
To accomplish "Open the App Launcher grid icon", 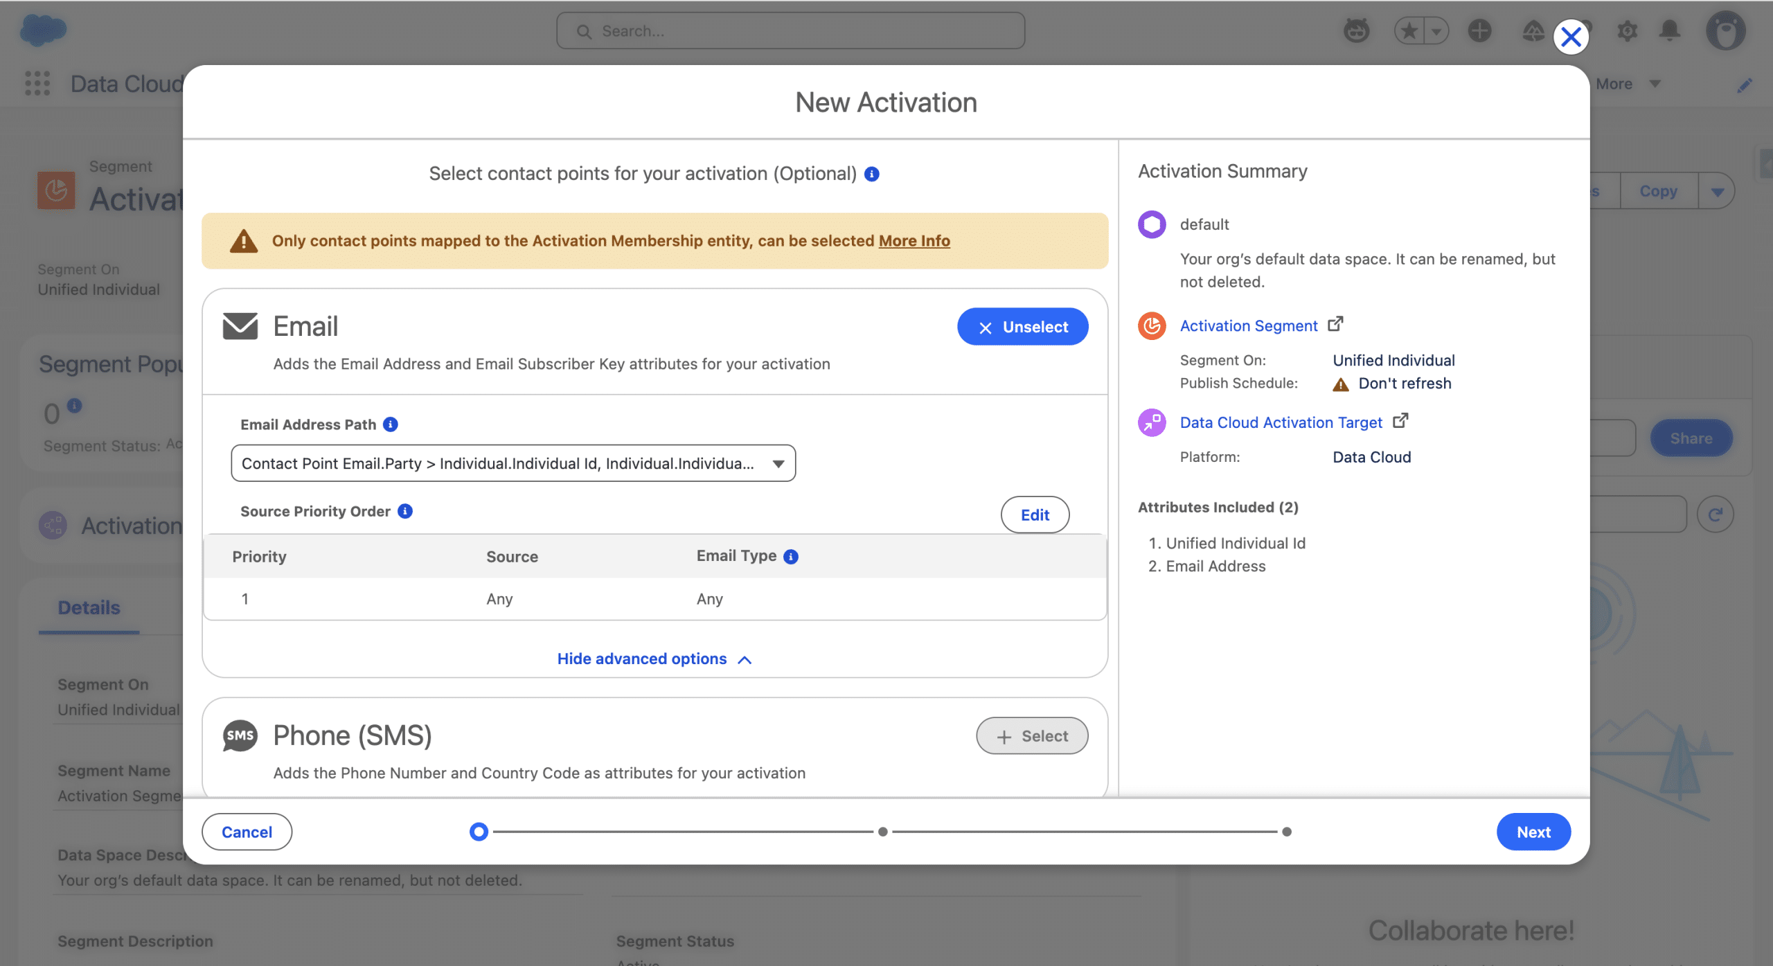I will (37, 84).
